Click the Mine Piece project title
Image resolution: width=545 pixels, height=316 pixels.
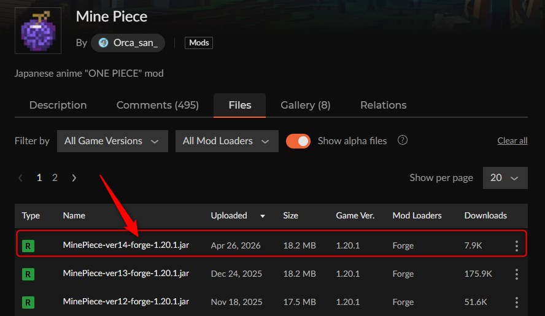[x=112, y=17]
